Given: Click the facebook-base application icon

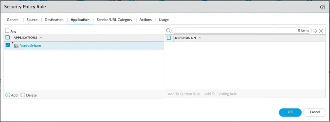Looking at the screenshot, I should tap(16, 46).
